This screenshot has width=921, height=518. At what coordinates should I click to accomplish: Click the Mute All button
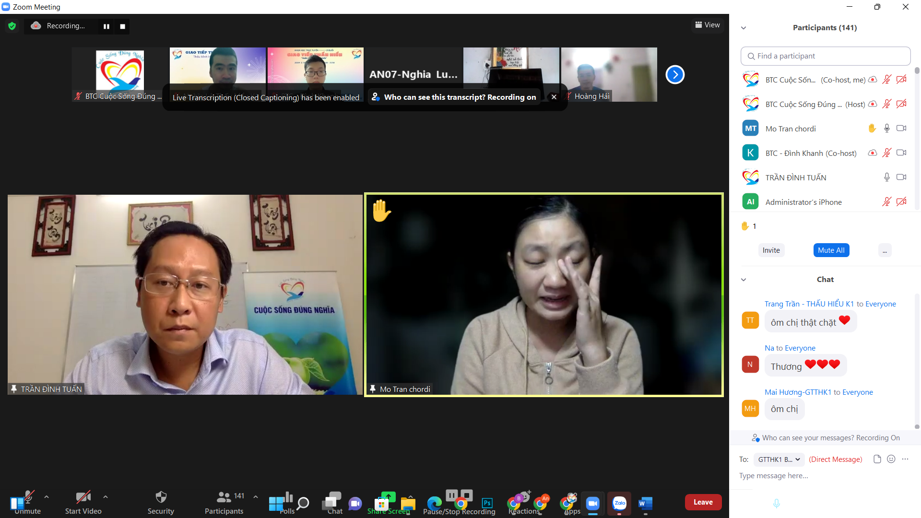coord(831,250)
